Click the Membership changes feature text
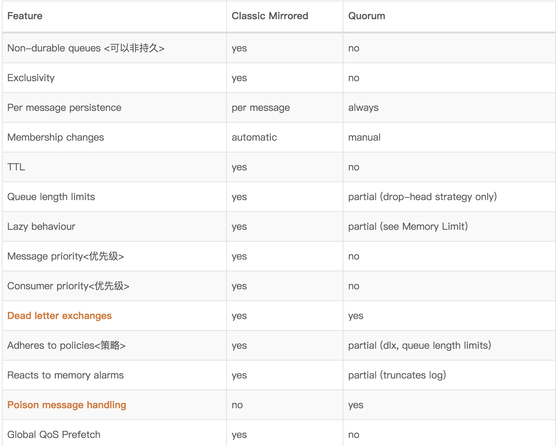The height and width of the screenshot is (446, 556). (55, 137)
